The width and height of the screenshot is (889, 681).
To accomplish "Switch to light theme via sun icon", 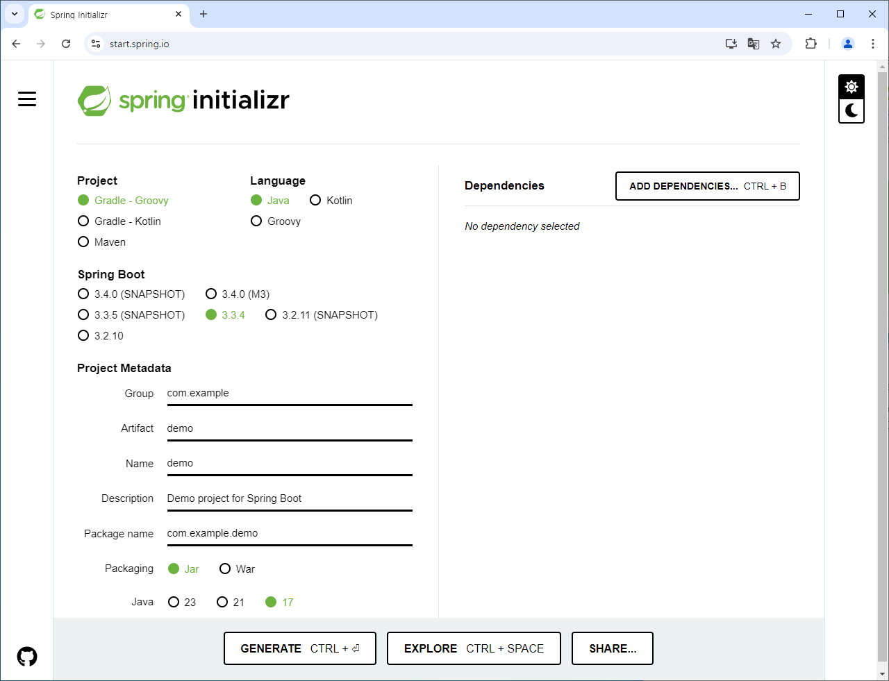I will (851, 86).
